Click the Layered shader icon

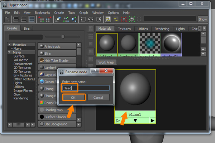point(42,75)
